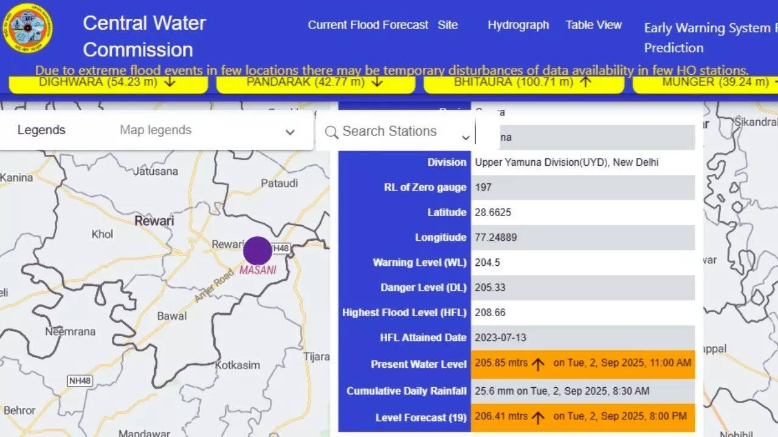The width and height of the screenshot is (778, 437).
Task: Switch to the Hydrograph view
Action: point(518,25)
